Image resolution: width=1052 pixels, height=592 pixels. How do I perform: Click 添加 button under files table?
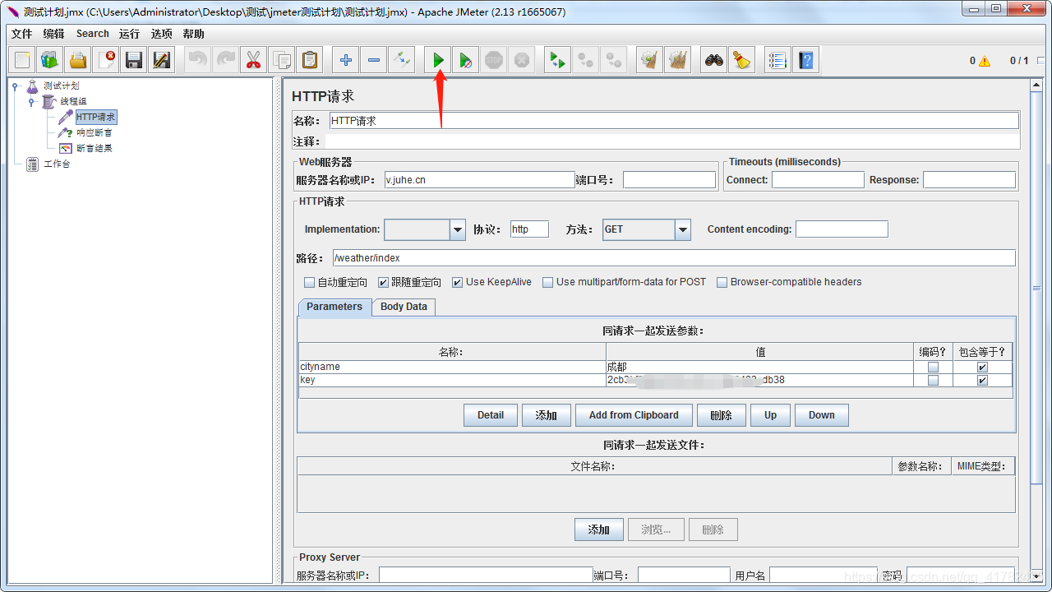tap(599, 530)
